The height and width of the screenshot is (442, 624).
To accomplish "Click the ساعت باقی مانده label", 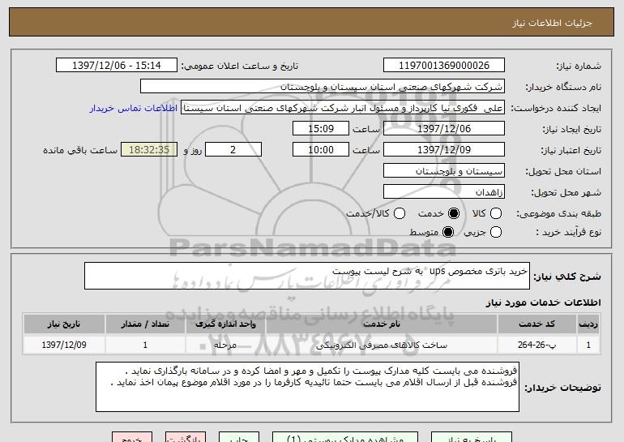I will (80, 151).
